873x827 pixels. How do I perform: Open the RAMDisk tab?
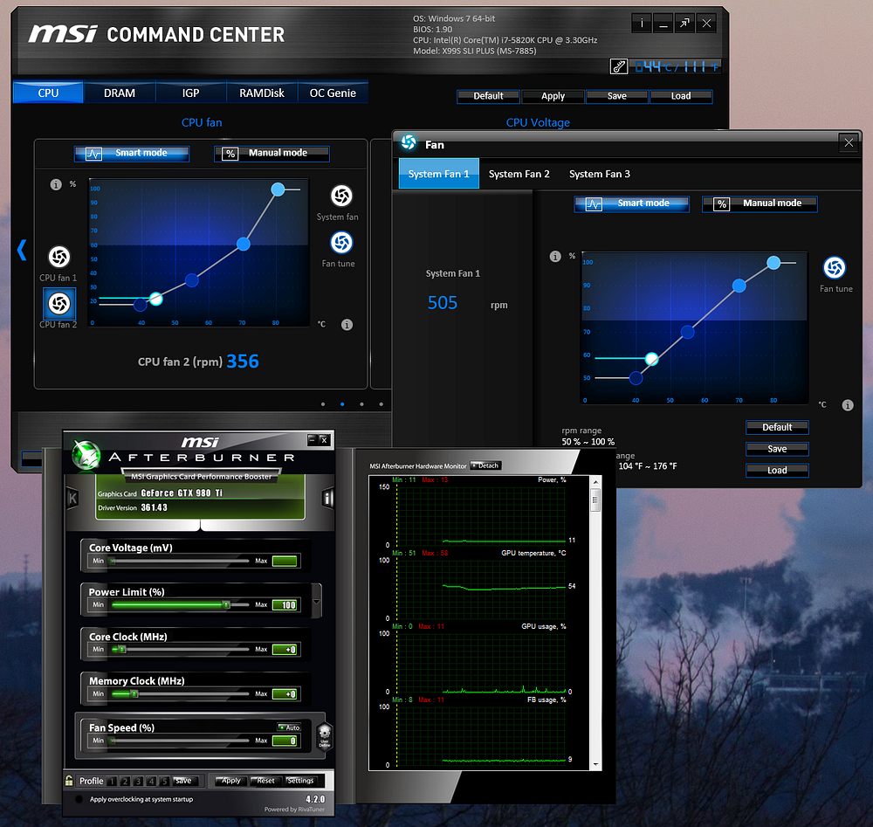click(x=262, y=93)
